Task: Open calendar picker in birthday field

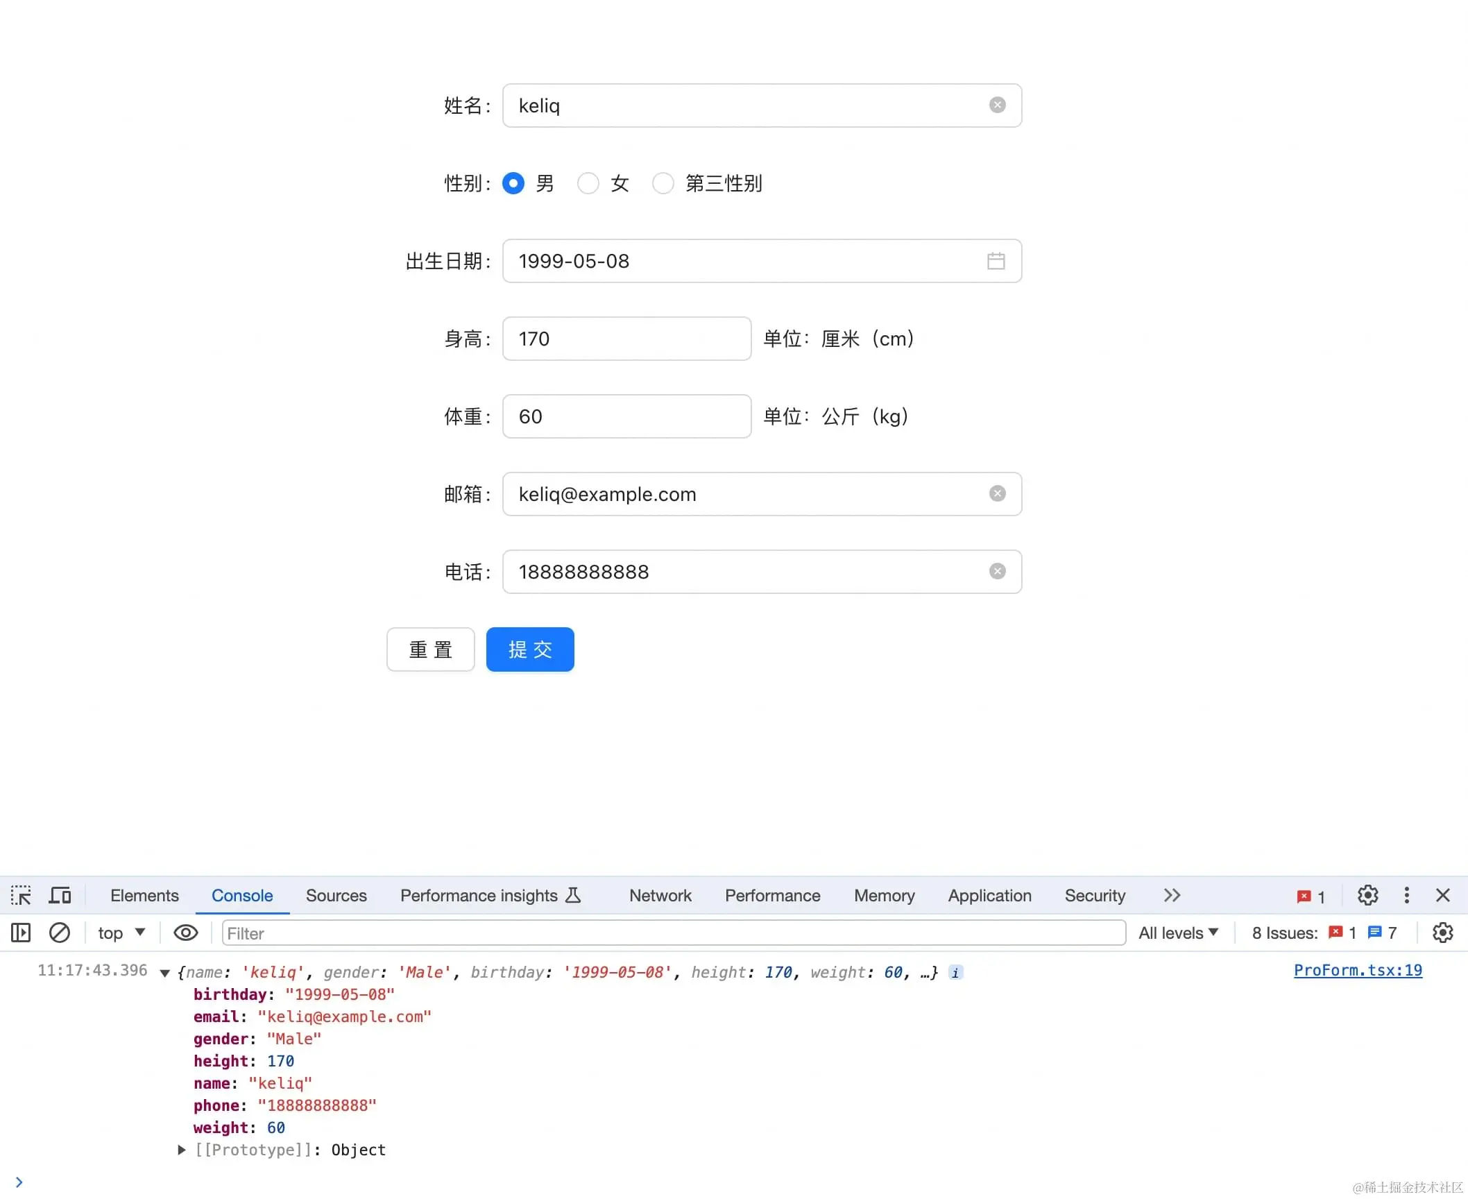Action: 996,261
